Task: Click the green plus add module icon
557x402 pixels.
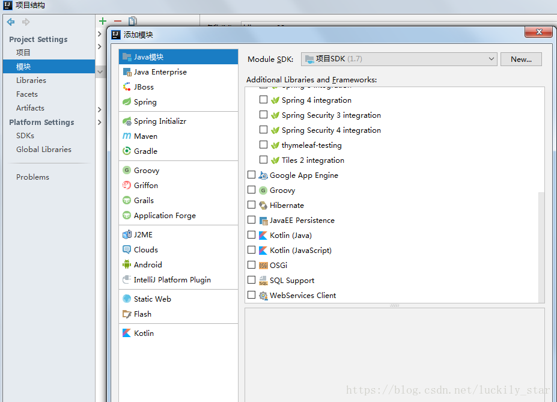Action: [x=103, y=21]
